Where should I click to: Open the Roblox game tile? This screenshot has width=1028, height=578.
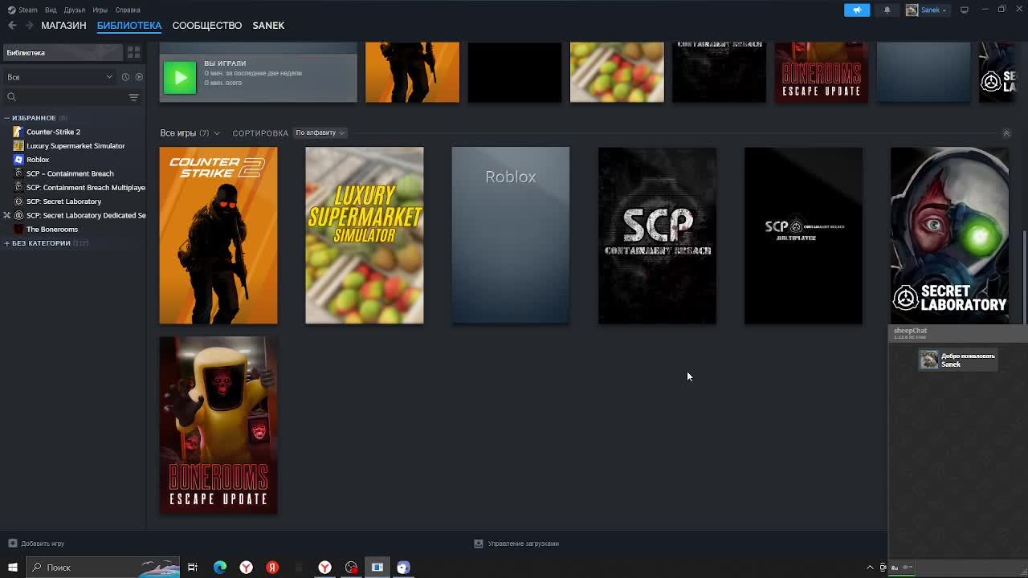click(x=511, y=235)
